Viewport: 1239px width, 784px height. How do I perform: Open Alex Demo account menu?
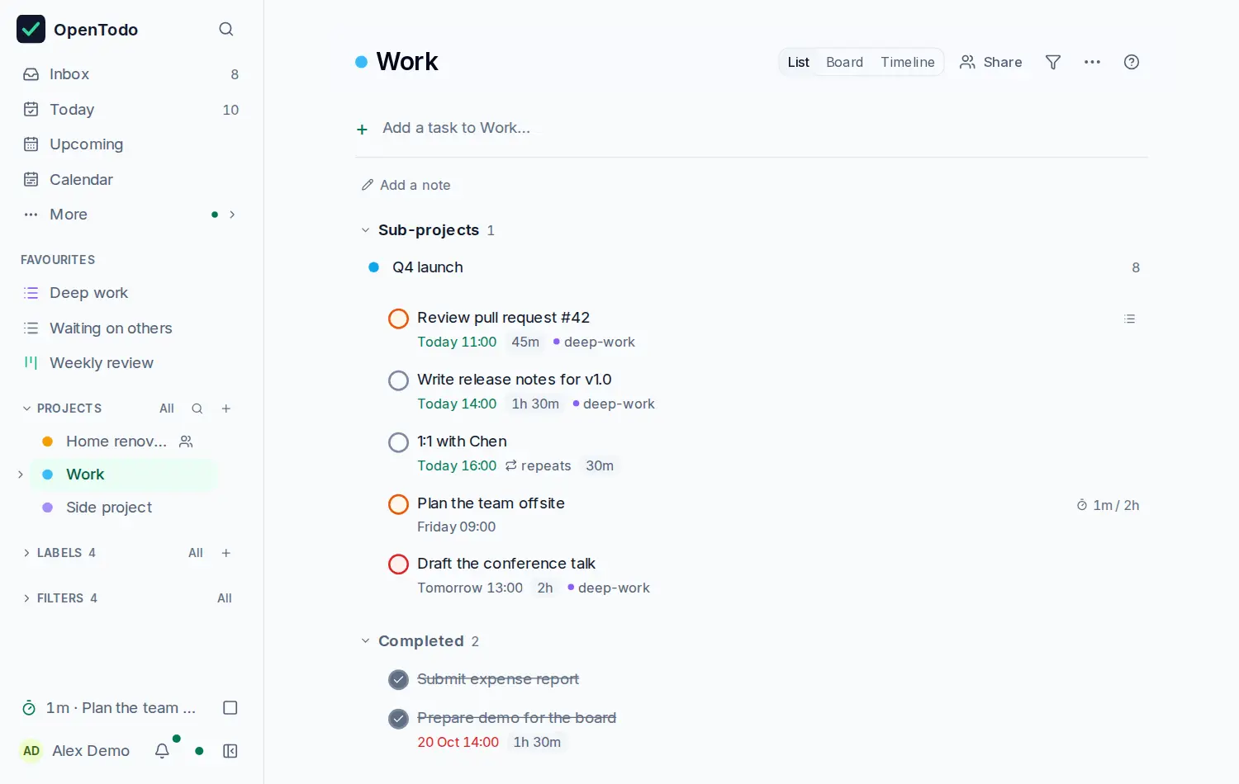click(x=75, y=751)
